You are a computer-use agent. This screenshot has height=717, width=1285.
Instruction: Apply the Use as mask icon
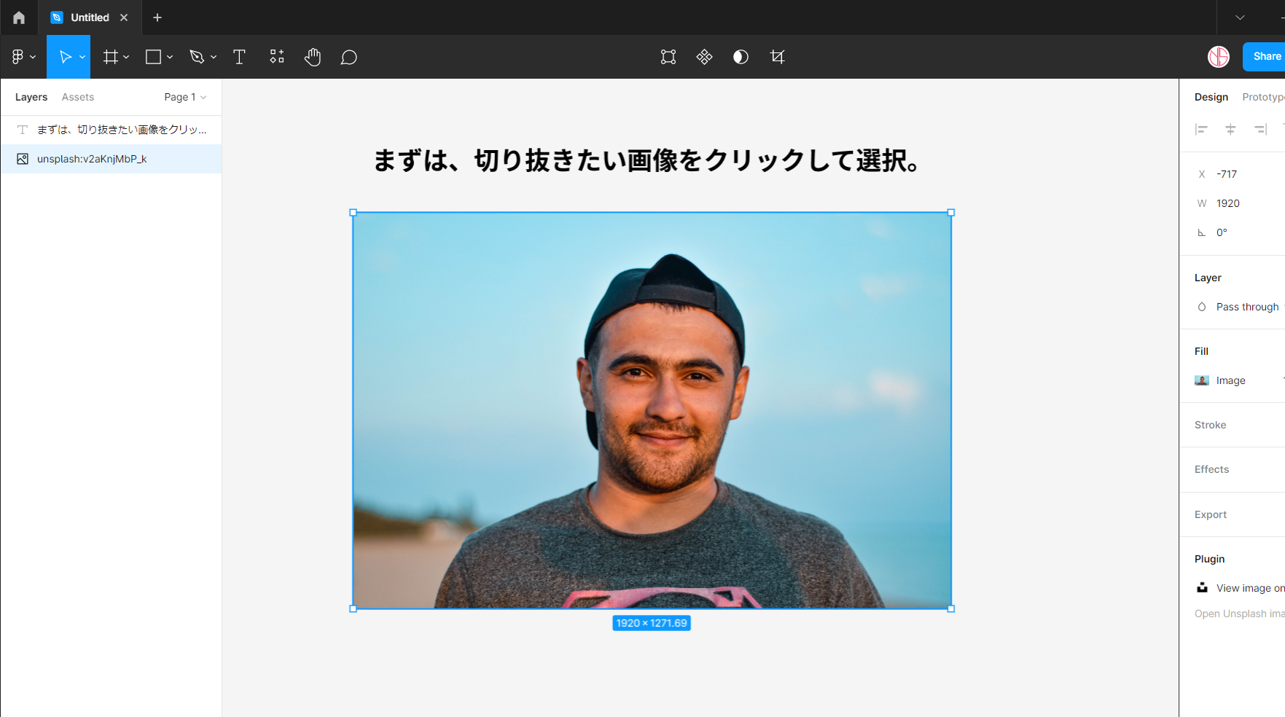pyautogui.click(x=704, y=57)
